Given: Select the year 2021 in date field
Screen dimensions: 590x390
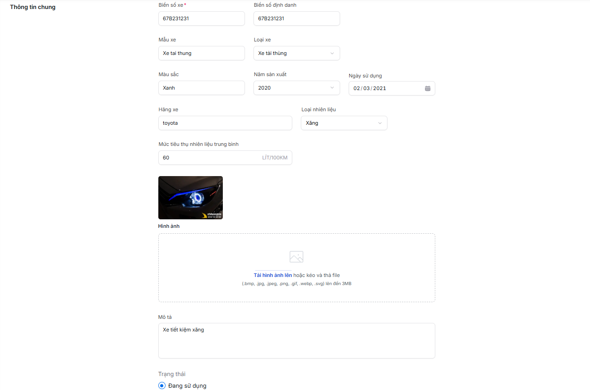Looking at the screenshot, I should (379, 88).
